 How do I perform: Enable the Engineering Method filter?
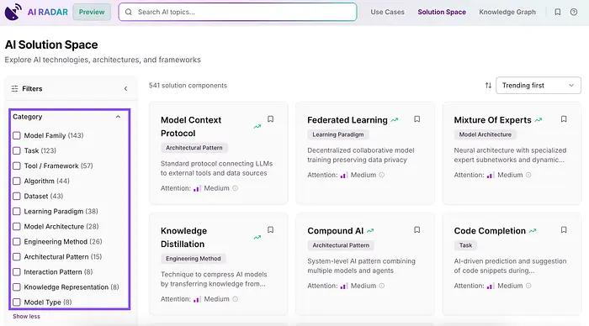(x=17, y=242)
